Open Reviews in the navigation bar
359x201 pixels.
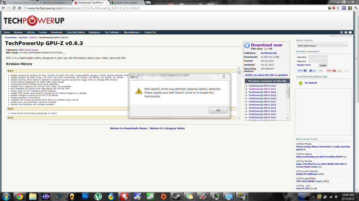(x=18, y=32)
